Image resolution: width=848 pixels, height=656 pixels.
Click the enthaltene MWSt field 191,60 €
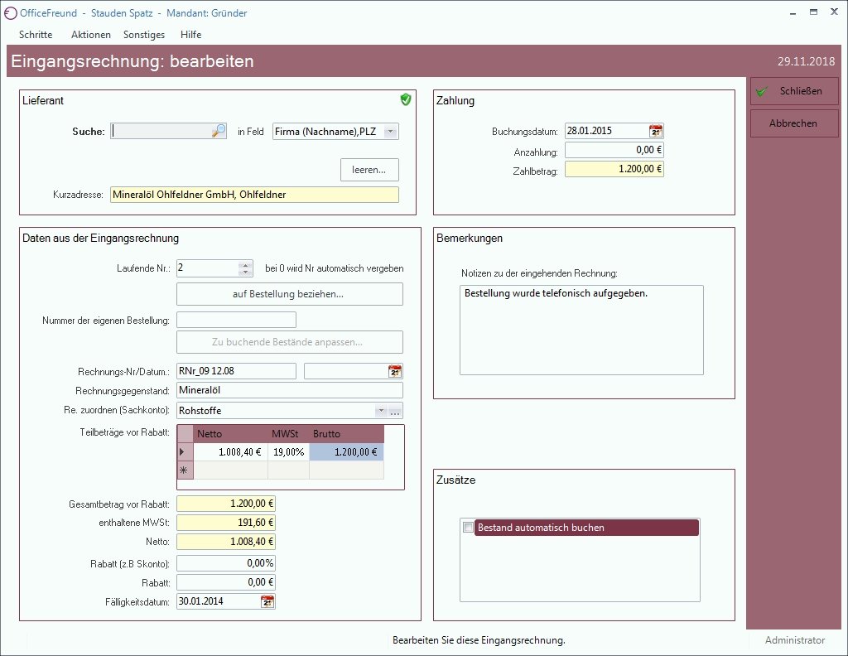226,523
